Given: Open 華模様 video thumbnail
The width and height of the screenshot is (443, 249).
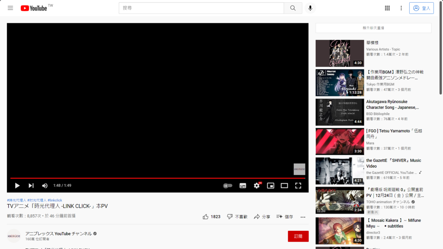Looking at the screenshot, I should click(x=340, y=53).
